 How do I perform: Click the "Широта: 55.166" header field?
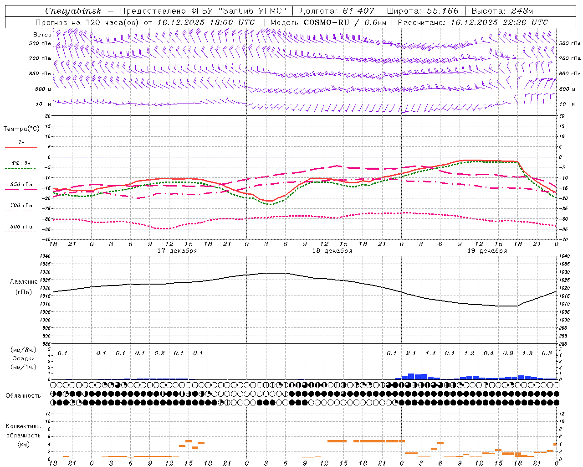423,11
